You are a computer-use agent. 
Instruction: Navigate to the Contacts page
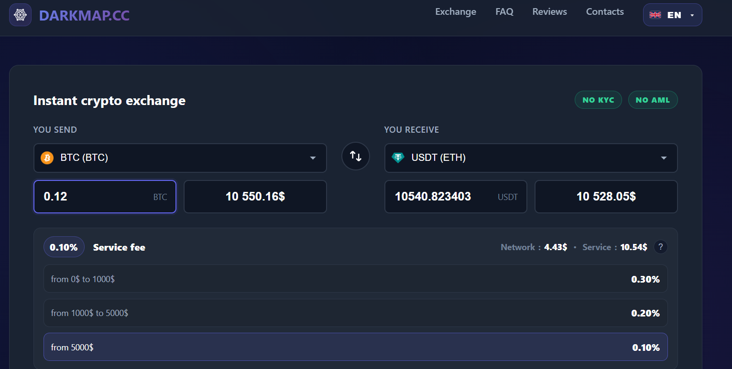click(x=604, y=11)
